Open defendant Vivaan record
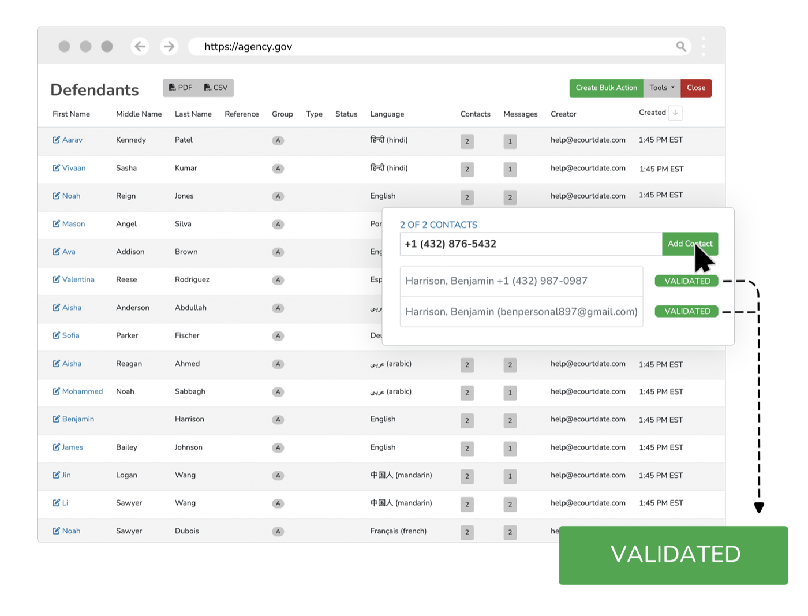The image size is (808, 616). (x=74, y=168)
